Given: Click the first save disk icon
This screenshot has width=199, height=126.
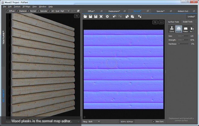Looking at the screenshot, I should coord(90,17).
